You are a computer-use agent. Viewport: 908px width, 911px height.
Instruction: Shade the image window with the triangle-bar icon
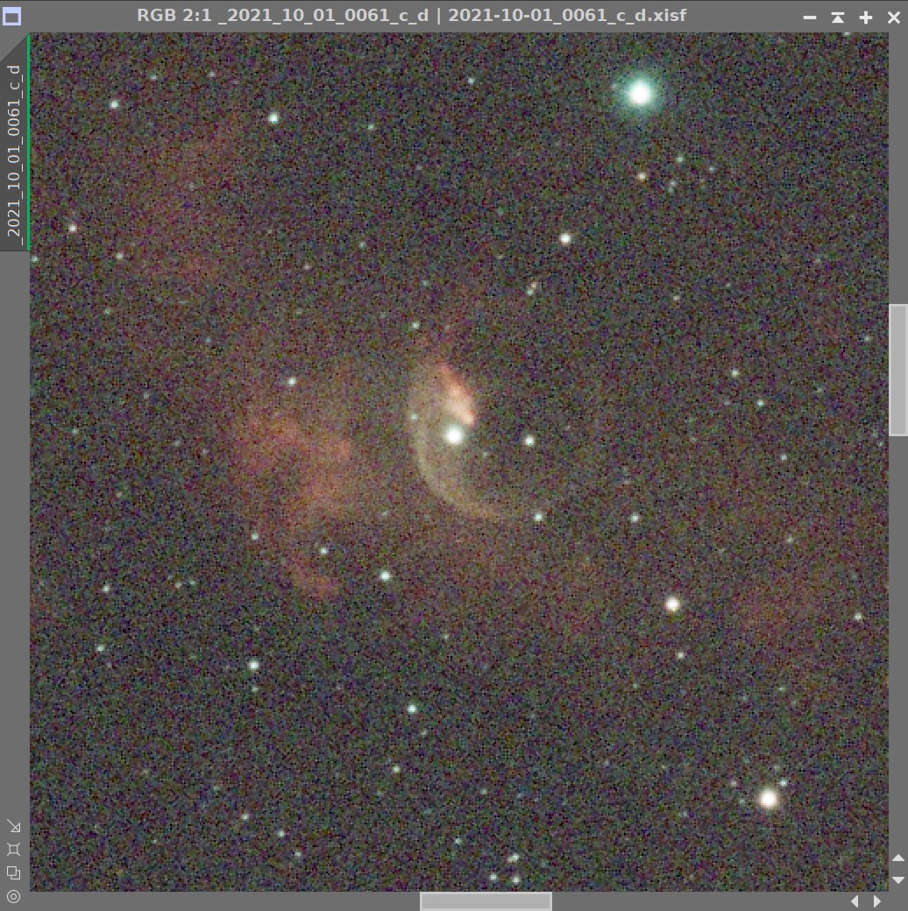pyautogui.click(x=838, y=18)
